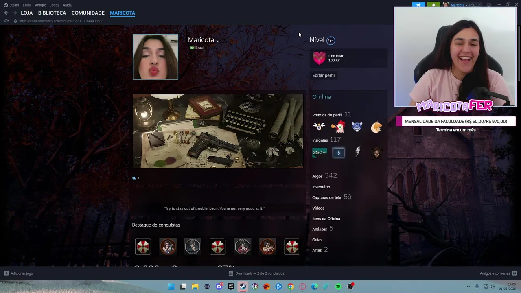Click the chicken profile award icon
Screen dimensions: 521x293
coord(338,127)
